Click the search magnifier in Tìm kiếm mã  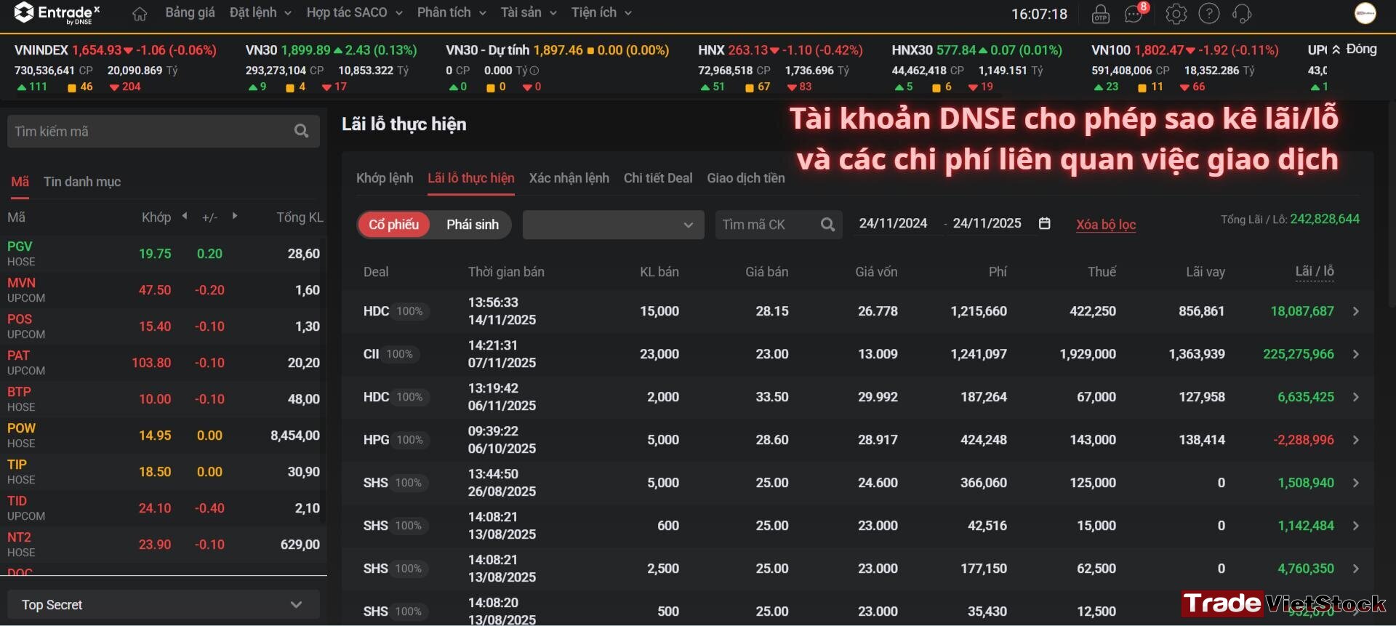coord(302,131)
